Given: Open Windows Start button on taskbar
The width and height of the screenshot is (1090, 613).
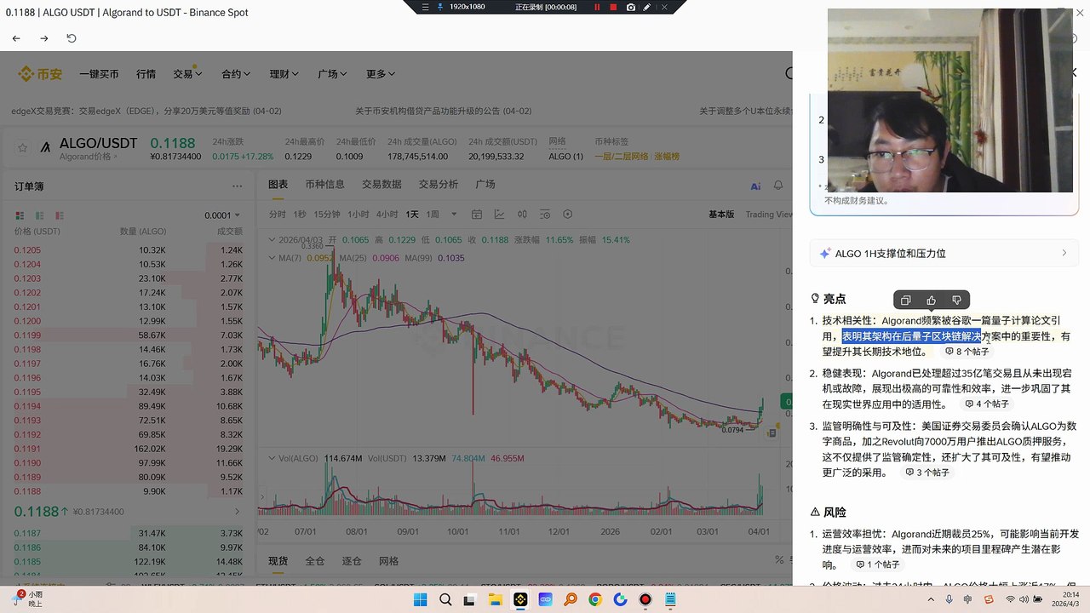Looking at the screenshot, I should point(420,600).
